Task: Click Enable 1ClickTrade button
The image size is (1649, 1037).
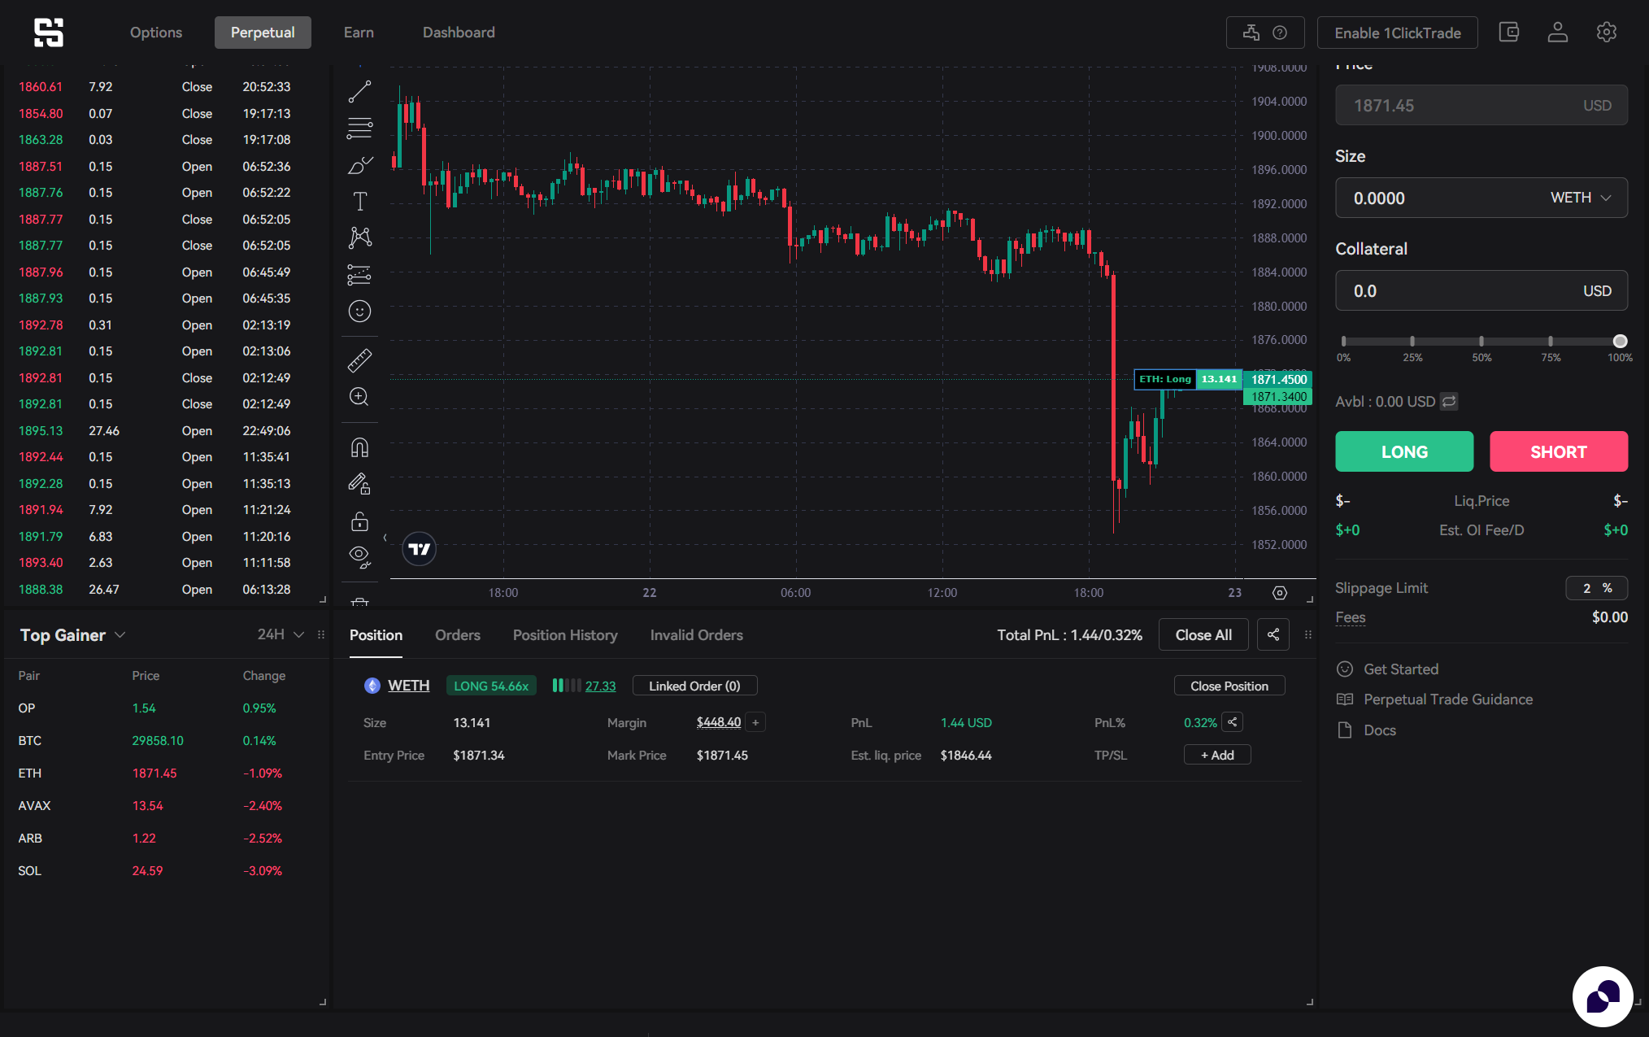Action: [x=1398, y=33]
